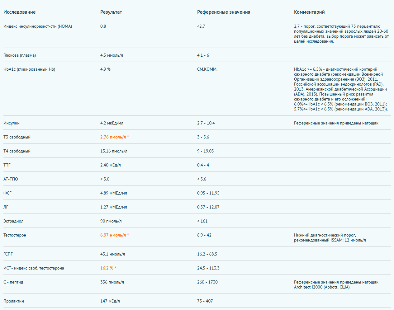Click HbA1c result 4.9 %
This screenshot has height=310, width=394.
[105, 69]
